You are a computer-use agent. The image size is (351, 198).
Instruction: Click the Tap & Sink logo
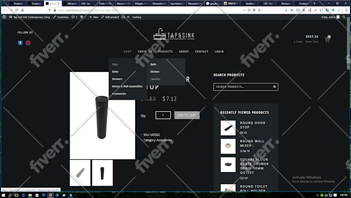[x=174, y=34]
